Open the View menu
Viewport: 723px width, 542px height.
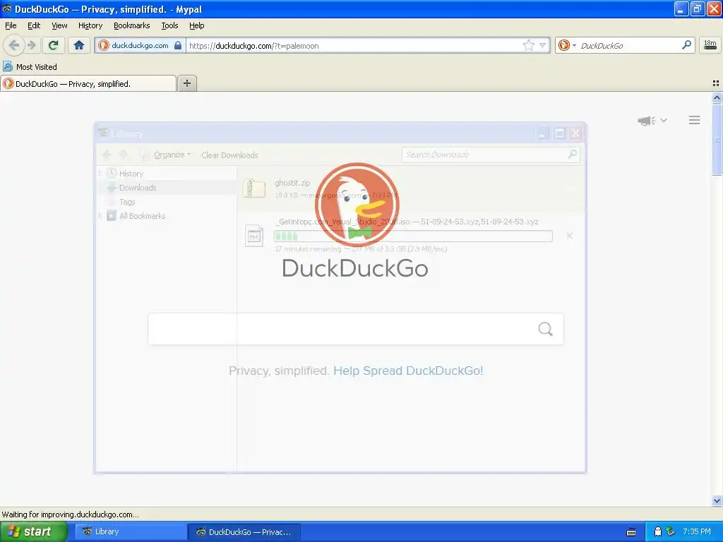[59, 25]
